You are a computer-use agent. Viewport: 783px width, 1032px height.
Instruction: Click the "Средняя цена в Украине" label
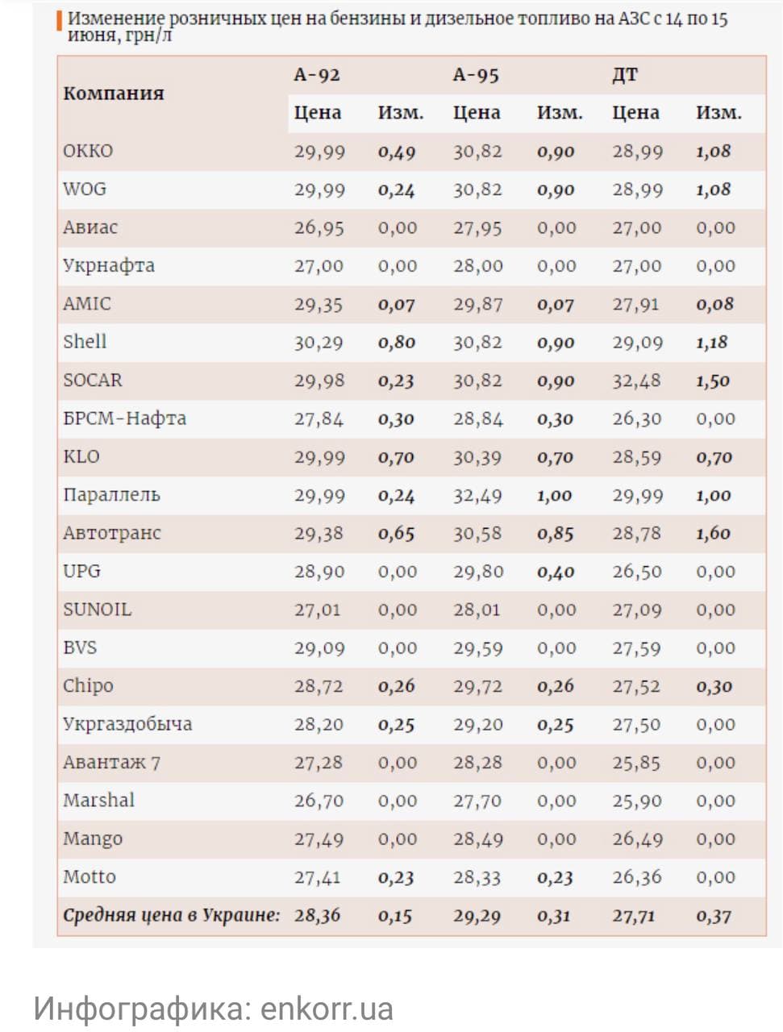tap(171, 916)
